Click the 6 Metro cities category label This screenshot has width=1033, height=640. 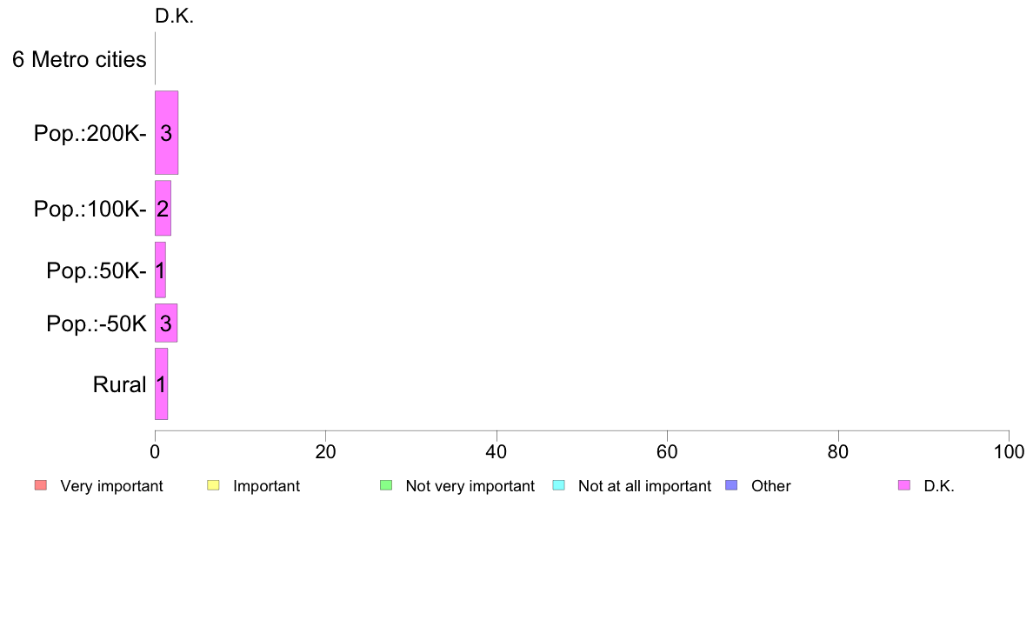click(79, 59)
